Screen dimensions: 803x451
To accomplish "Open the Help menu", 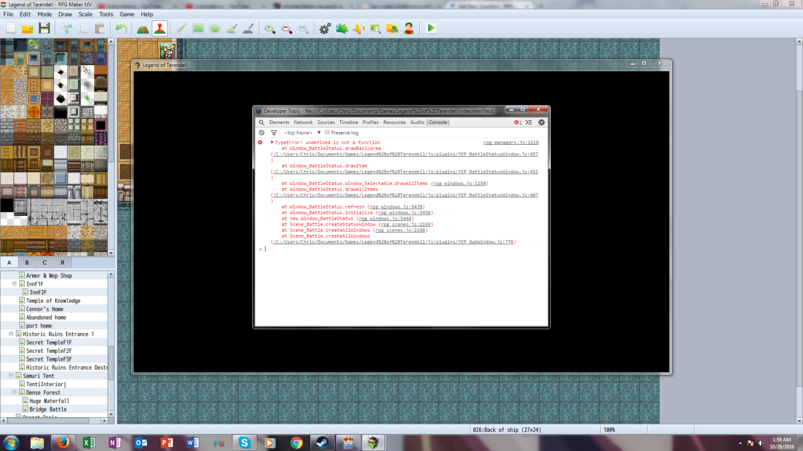I will click(147, 14).
